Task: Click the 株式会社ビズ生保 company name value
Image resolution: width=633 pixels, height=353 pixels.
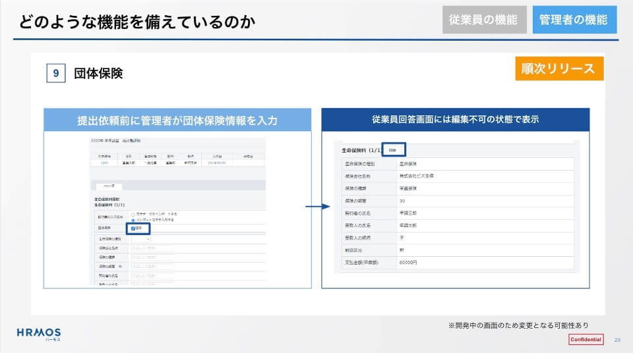Action: pyautogui.click(x=416, y=176)
